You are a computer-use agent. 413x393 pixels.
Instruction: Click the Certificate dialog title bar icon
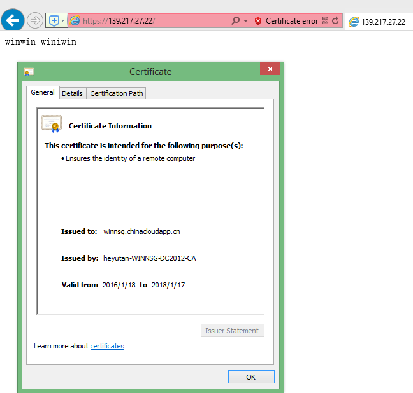(x=29, y=72)
